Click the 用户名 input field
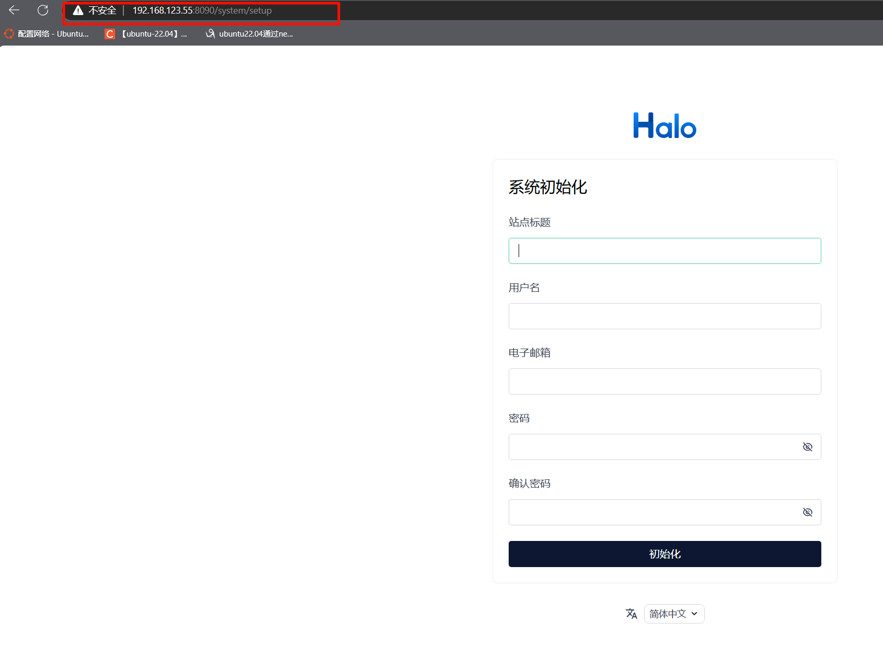Image resolution: width=883 pixels, height=646 pixels. tap(664, 316)
